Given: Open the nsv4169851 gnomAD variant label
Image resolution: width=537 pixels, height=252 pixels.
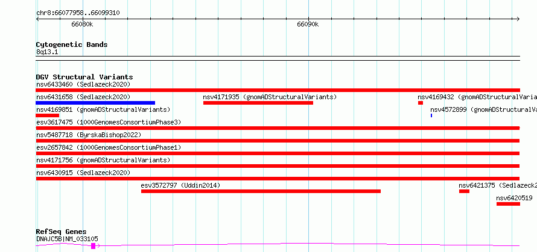Looking at the screenshot, I should coord(103,109).
